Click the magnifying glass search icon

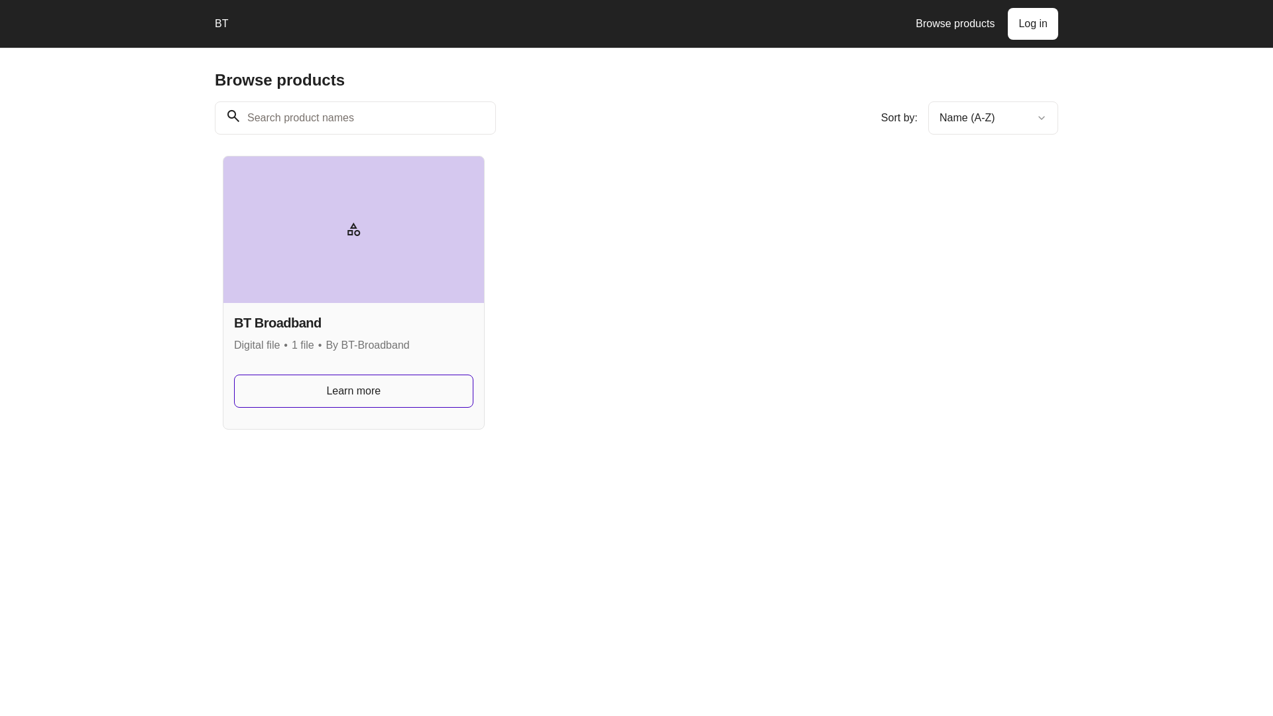[233, 117]
